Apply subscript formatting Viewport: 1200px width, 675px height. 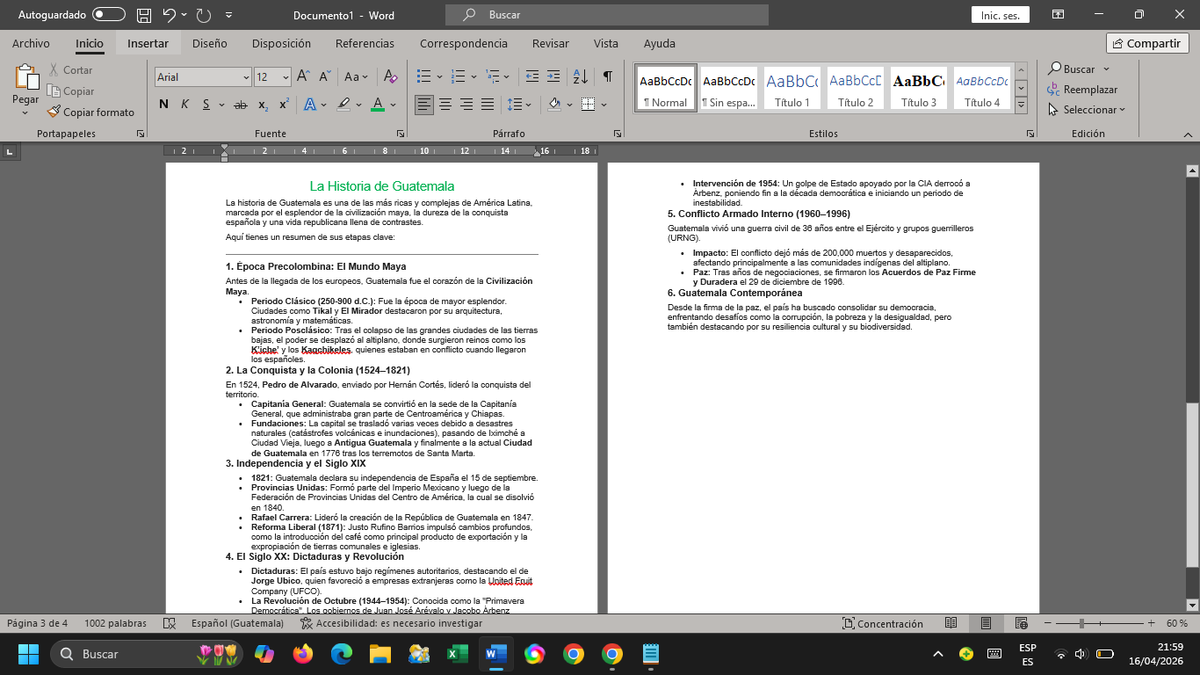[264, 105]
